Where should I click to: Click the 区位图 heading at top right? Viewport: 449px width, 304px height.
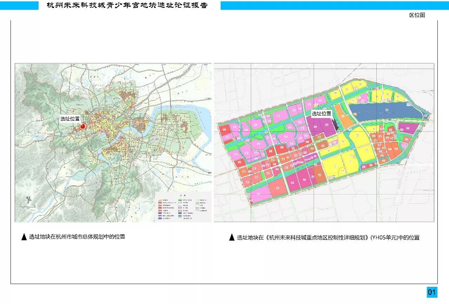(x=417, y=15)
